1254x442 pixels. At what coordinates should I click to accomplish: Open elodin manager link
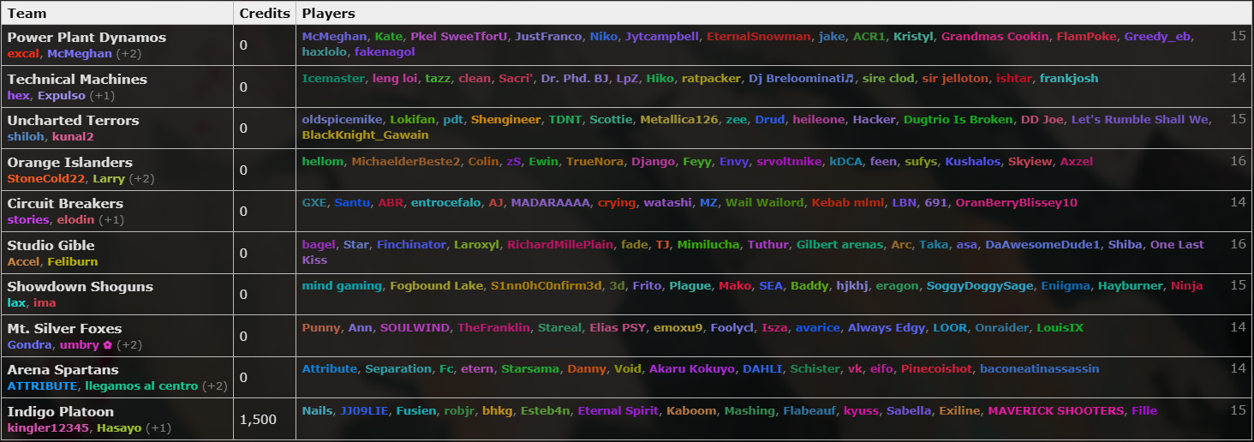pos(75,219)
